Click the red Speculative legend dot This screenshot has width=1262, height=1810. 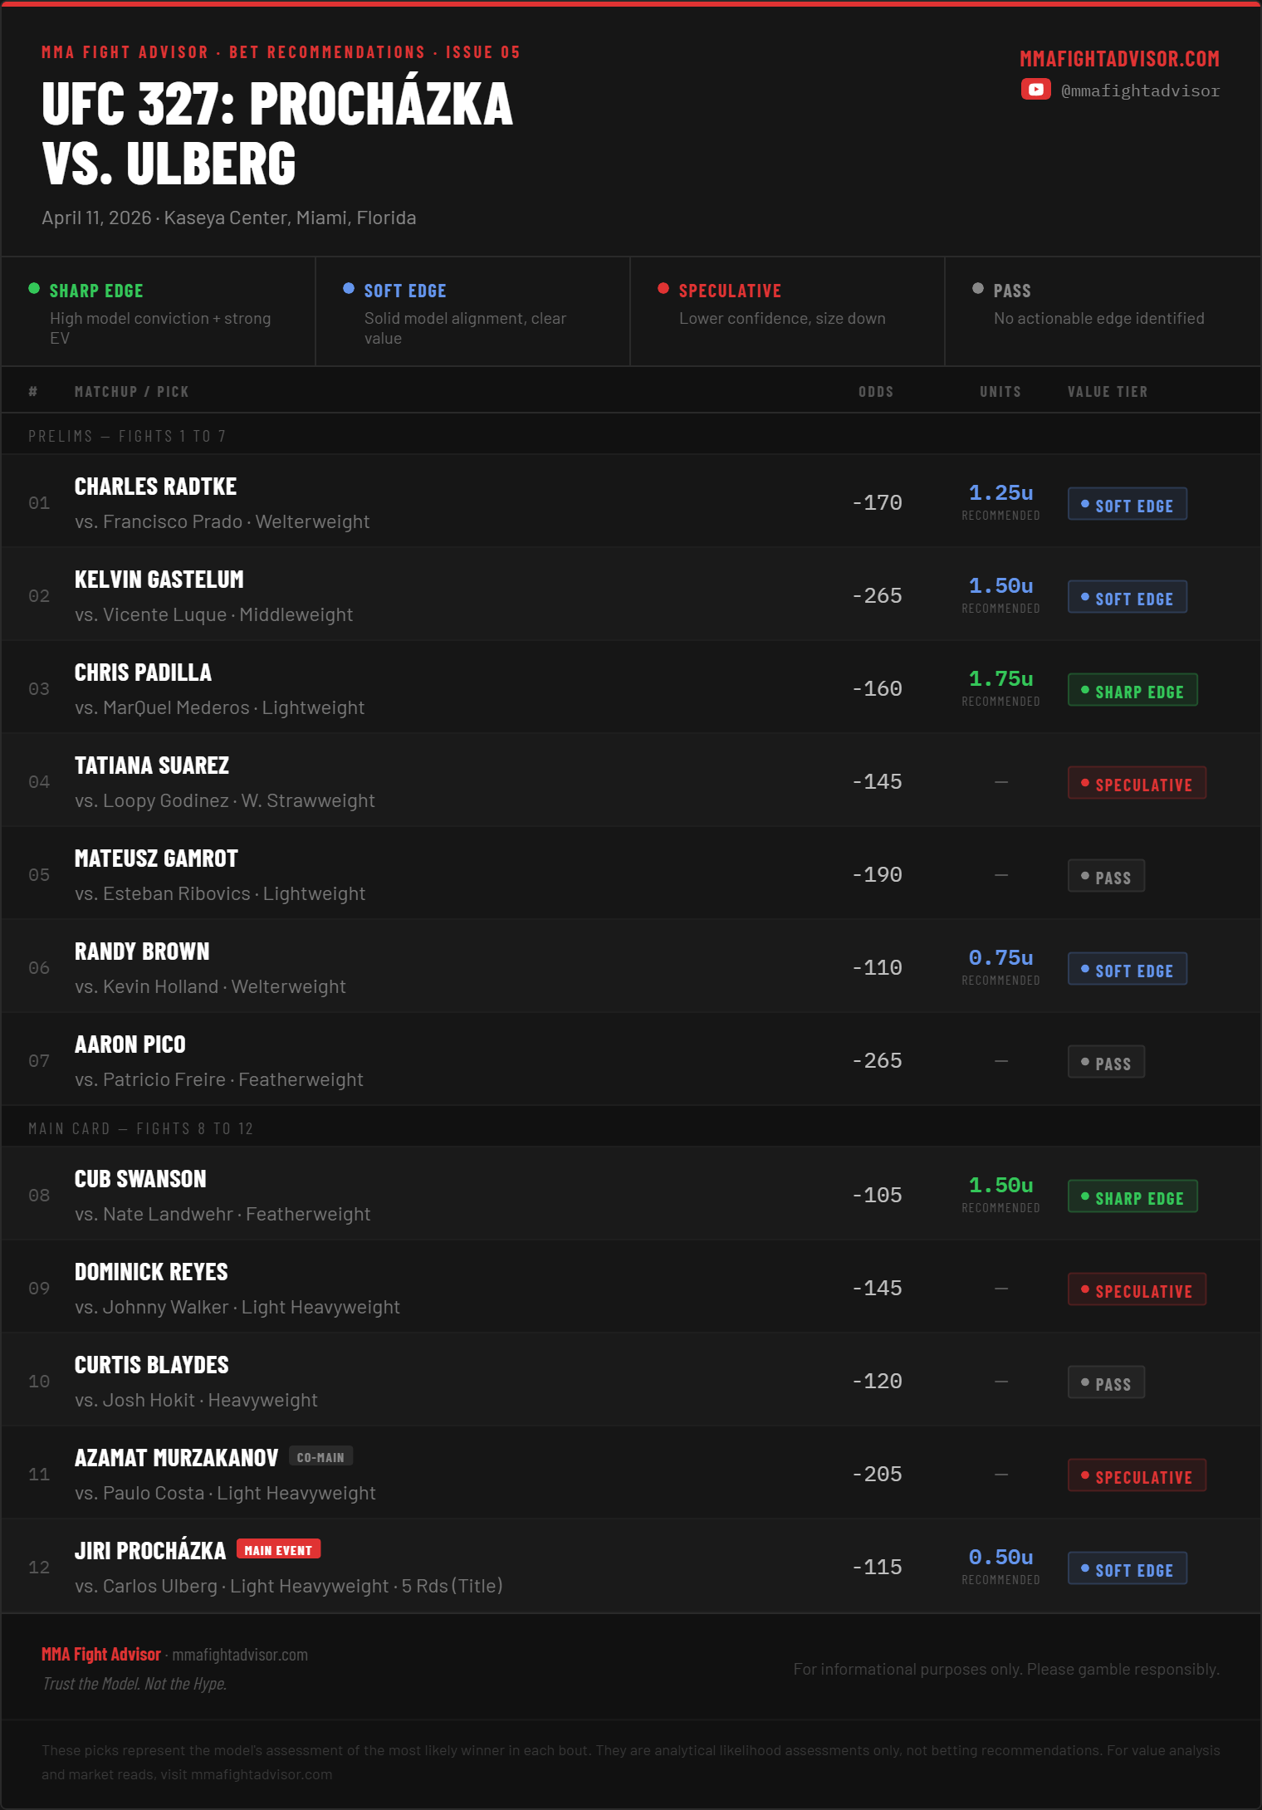663,288
